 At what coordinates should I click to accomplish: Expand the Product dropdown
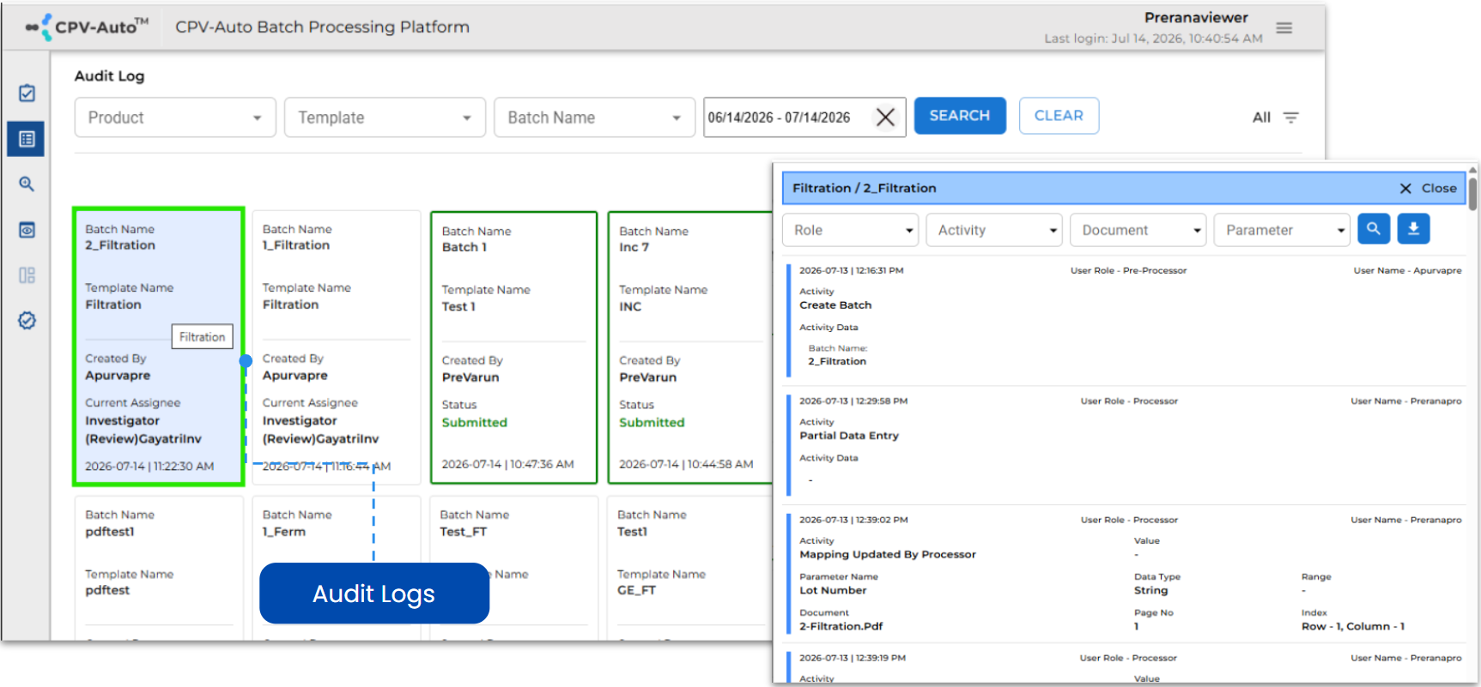[x=175, y=118]
